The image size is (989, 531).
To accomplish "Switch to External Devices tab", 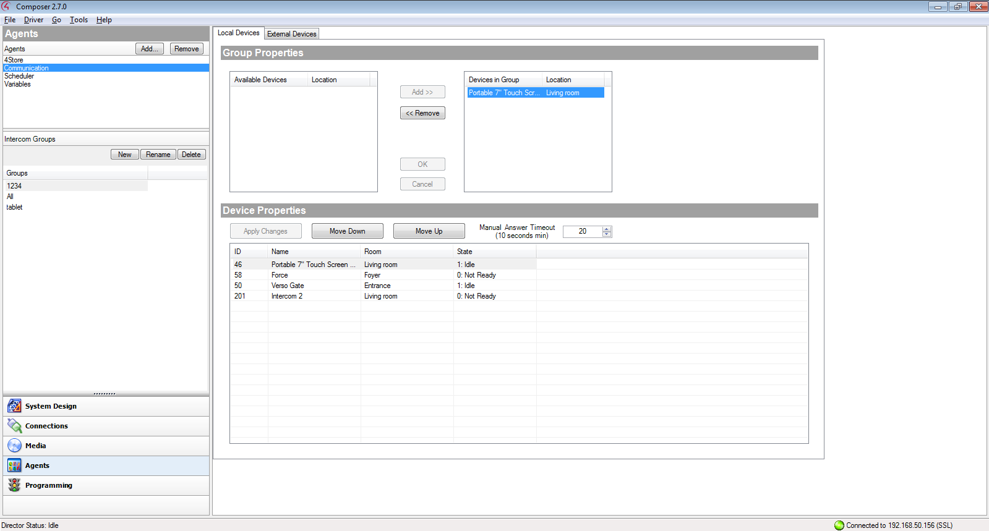I will (291, 34).
